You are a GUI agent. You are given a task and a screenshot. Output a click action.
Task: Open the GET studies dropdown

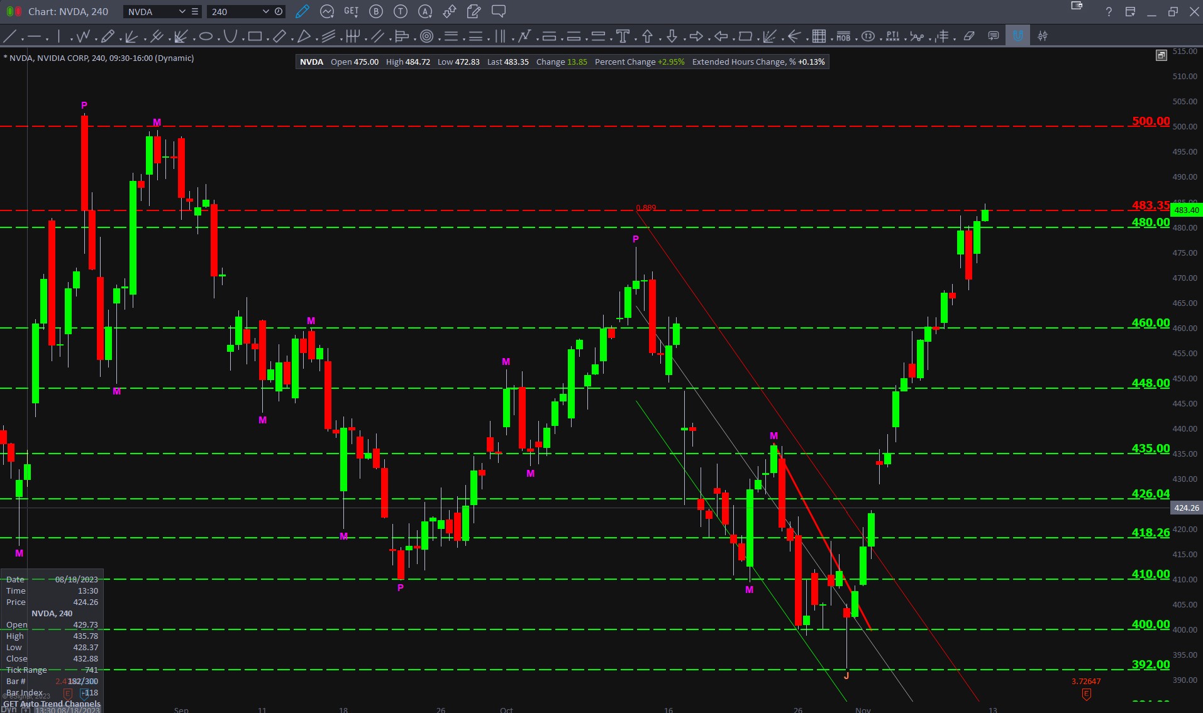(x=351, y=11)
